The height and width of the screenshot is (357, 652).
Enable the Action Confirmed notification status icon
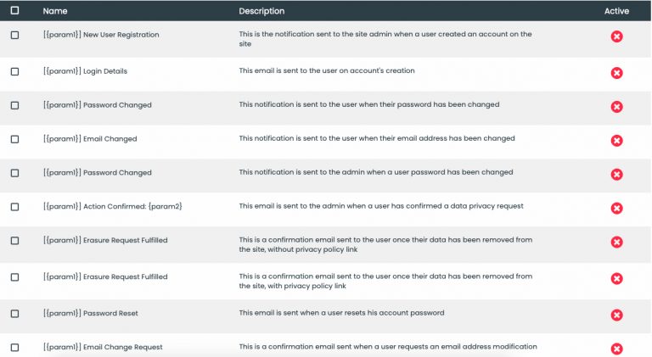click(616, 209)
